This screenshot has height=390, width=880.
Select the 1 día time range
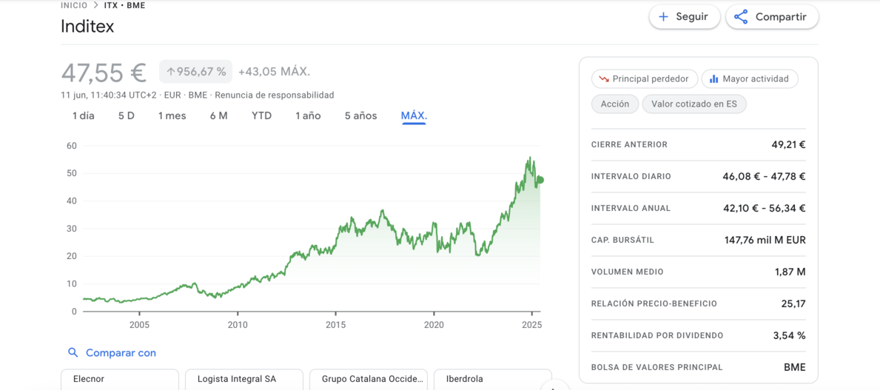pos(83,116)
